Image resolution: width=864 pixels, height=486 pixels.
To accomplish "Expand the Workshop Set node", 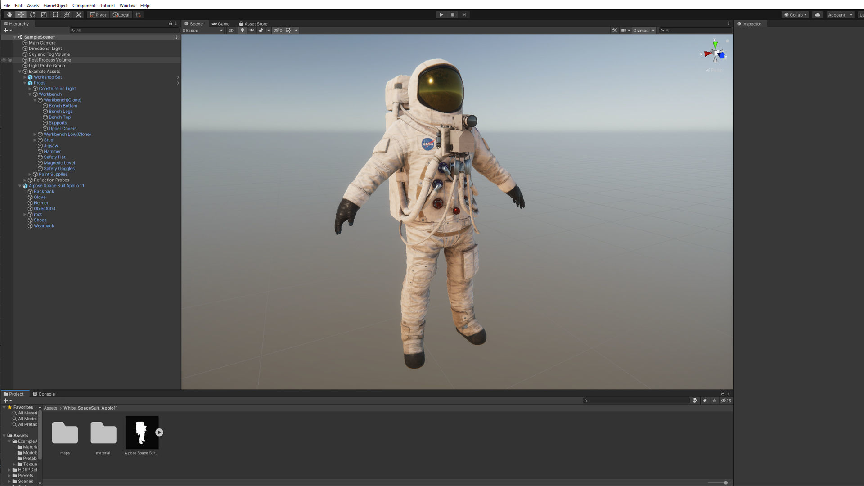I will pyautogui.click(x=25, y=77).
